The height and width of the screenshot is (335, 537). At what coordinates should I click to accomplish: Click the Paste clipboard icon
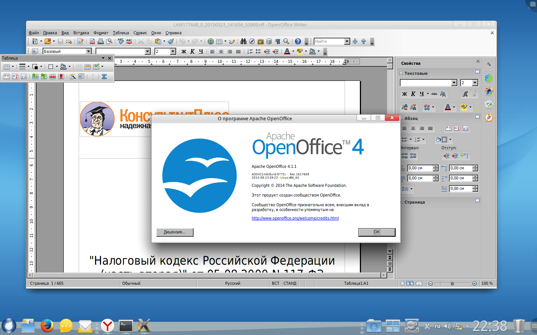[158, 41]
